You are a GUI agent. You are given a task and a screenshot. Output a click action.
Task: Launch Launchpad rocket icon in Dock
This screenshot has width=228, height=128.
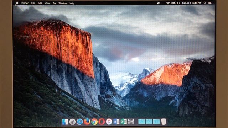click(72, 122)
